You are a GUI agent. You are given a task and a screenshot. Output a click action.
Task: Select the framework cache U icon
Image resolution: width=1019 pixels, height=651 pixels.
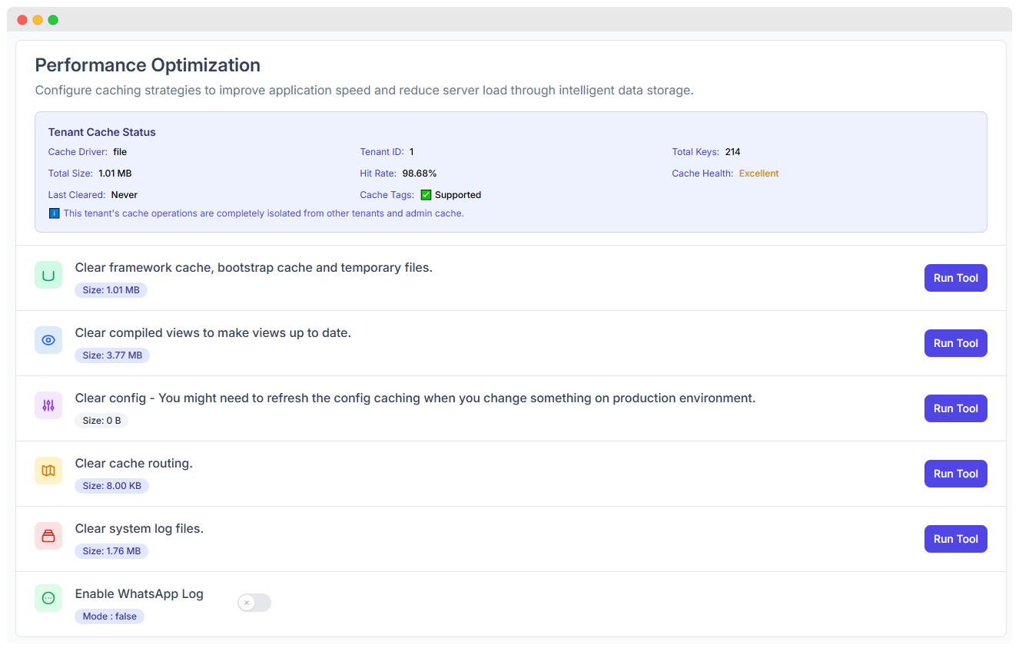[x=48, y=275]
